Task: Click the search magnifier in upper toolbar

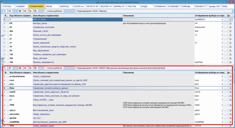Action: [5, 11]
